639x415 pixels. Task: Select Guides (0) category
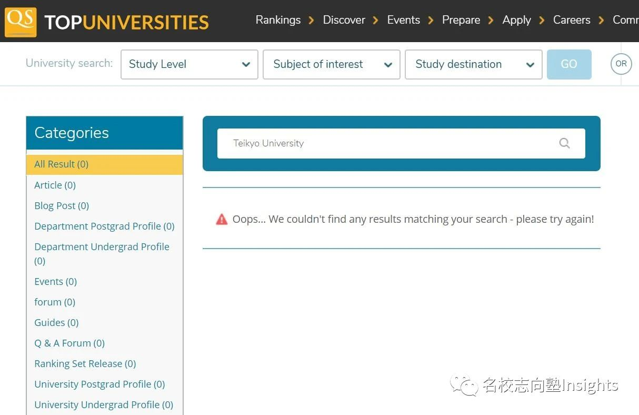tap(56, 322)
